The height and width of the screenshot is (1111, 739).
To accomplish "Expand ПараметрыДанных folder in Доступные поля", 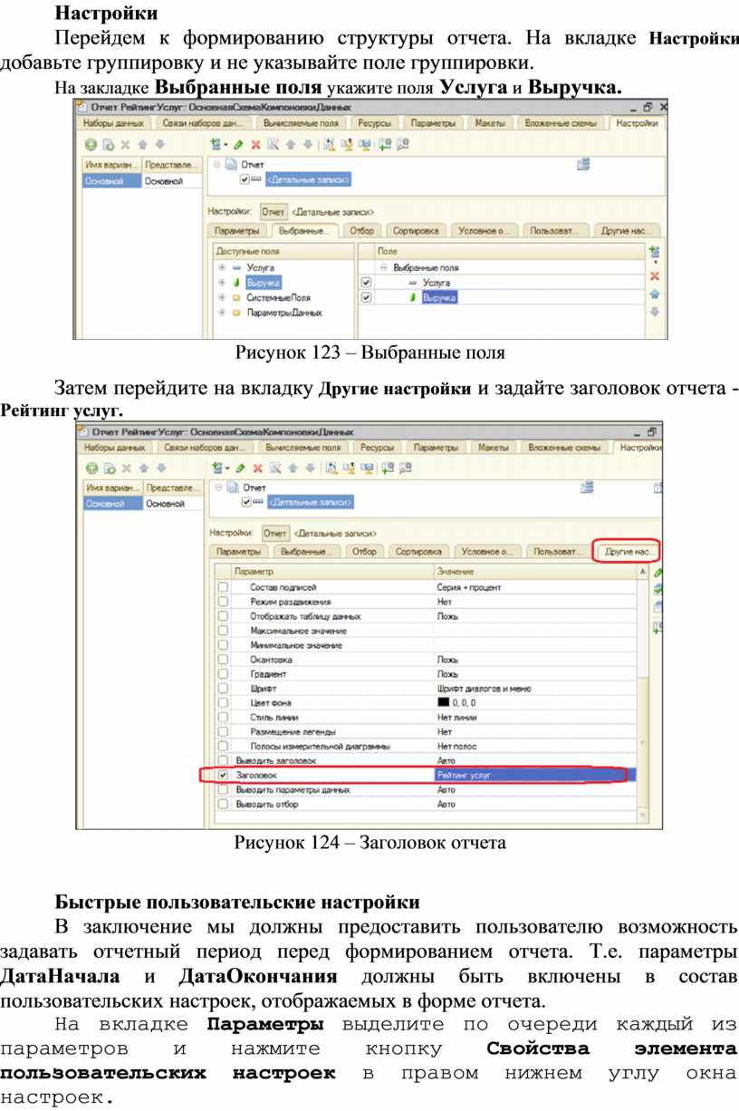I will coord(222,312).
